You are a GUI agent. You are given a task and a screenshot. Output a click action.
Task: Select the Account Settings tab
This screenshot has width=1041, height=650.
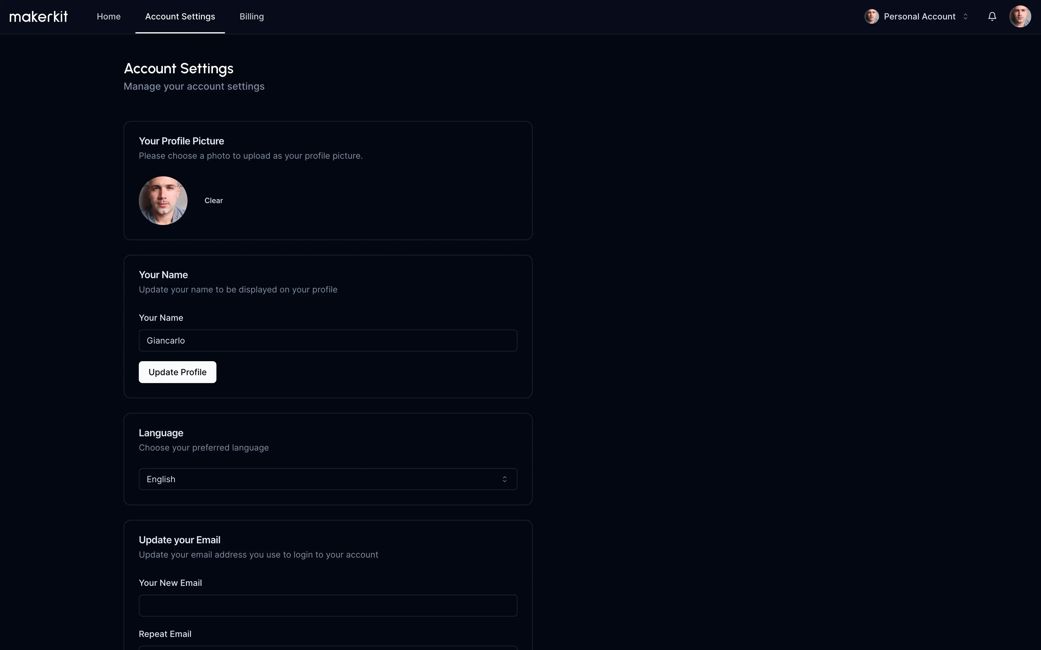[x=180, y=17]
